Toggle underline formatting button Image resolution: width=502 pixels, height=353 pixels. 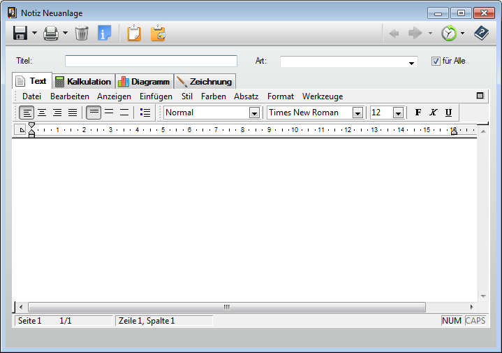(x=448, y=113)
